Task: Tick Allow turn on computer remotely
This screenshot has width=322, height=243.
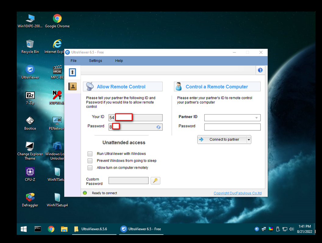Action: [x=90, y=168]
